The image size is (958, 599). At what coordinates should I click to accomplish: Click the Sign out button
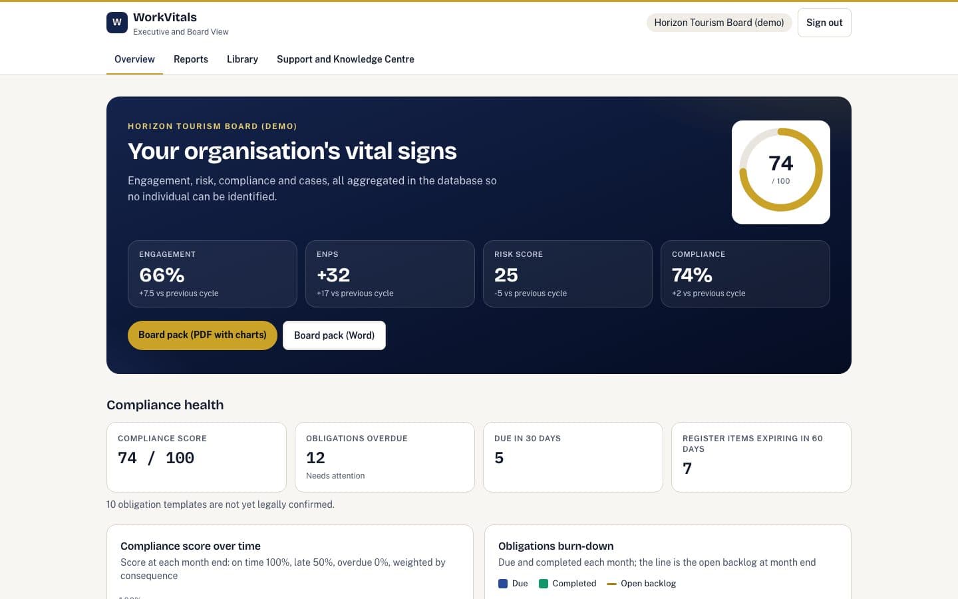[x=824, y=23]
